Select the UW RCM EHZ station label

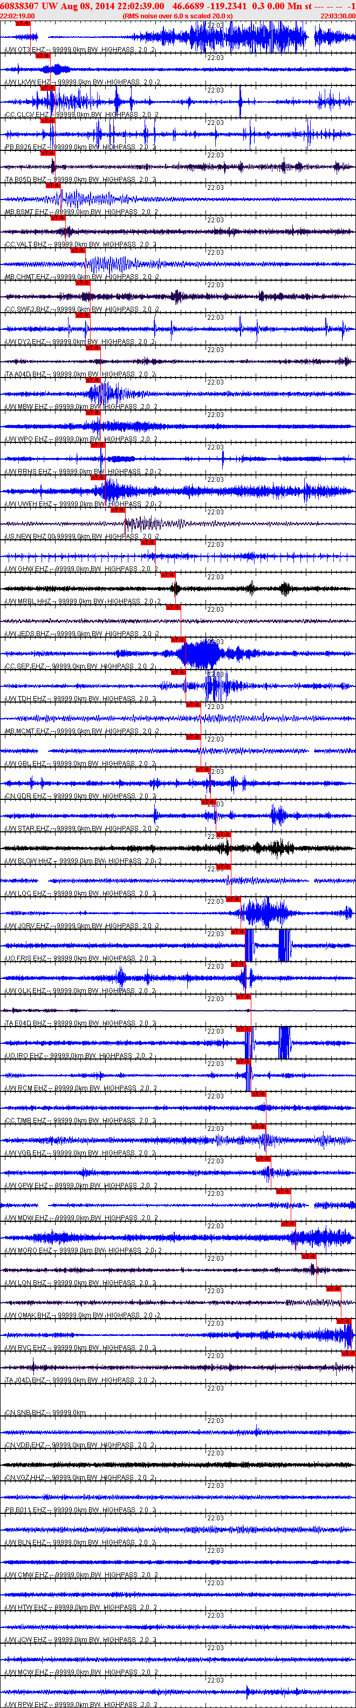81,1089
